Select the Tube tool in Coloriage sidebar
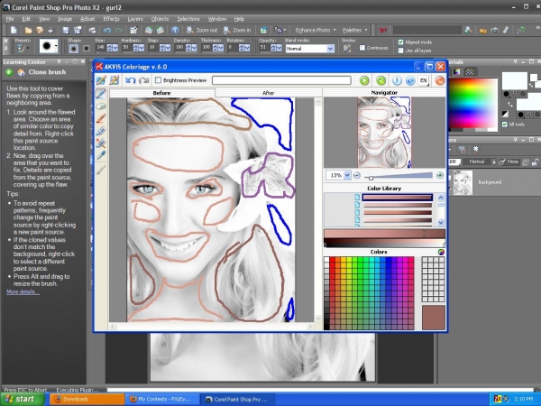 point(101,131)
